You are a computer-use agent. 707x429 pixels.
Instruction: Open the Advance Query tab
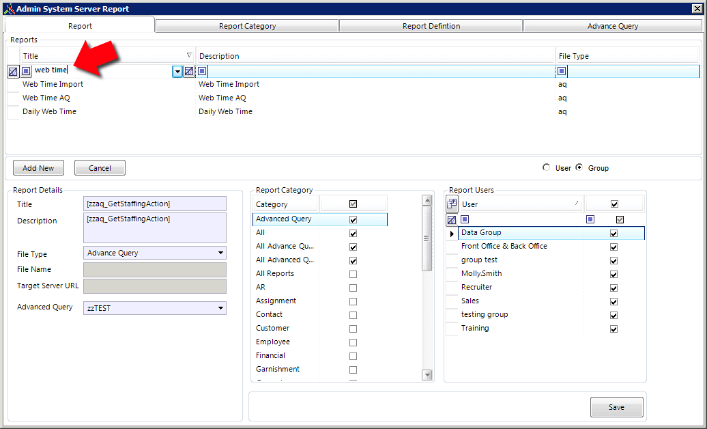[612, 26]
